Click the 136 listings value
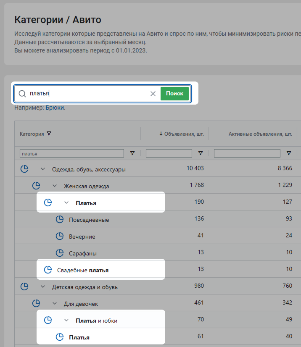 199,218
